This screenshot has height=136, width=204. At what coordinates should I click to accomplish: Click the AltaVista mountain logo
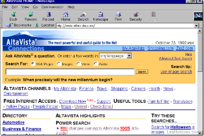click(x=22, y=38)
